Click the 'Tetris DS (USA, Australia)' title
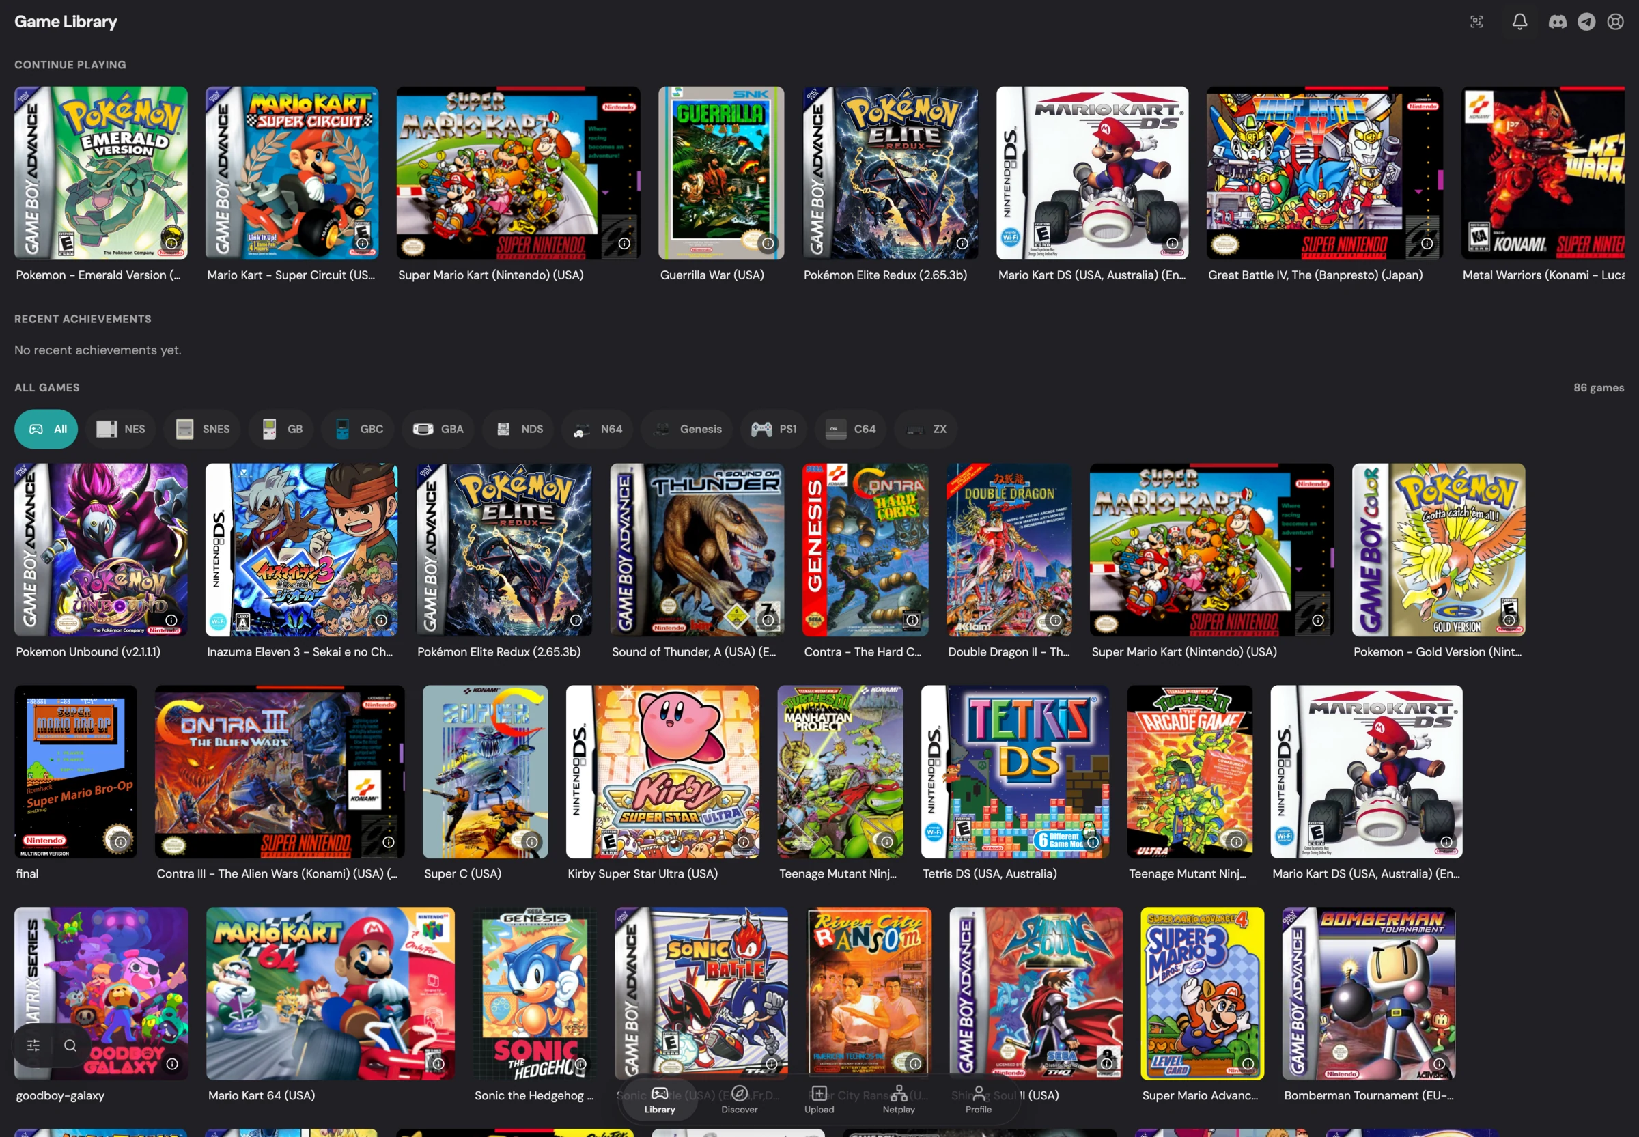Image resolution: width=1639 pixels, height=1137 pixels. pyautogui.click(x=990, y=873)
